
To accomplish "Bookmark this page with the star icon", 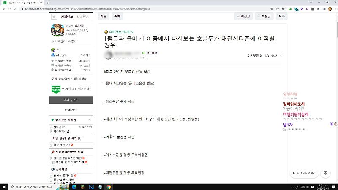I will [x=283, y=9].
